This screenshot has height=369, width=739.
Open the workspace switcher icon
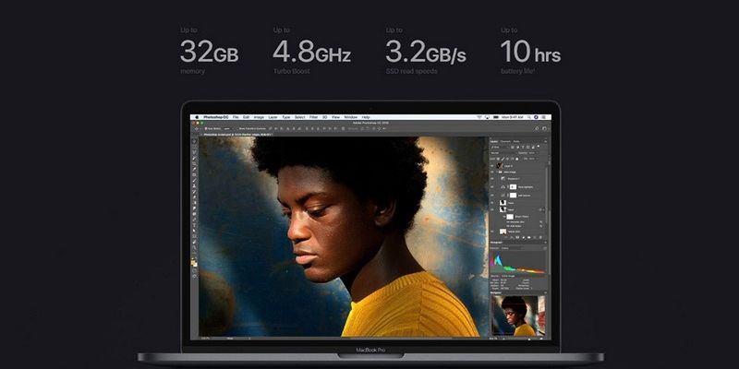coord(544,128)
